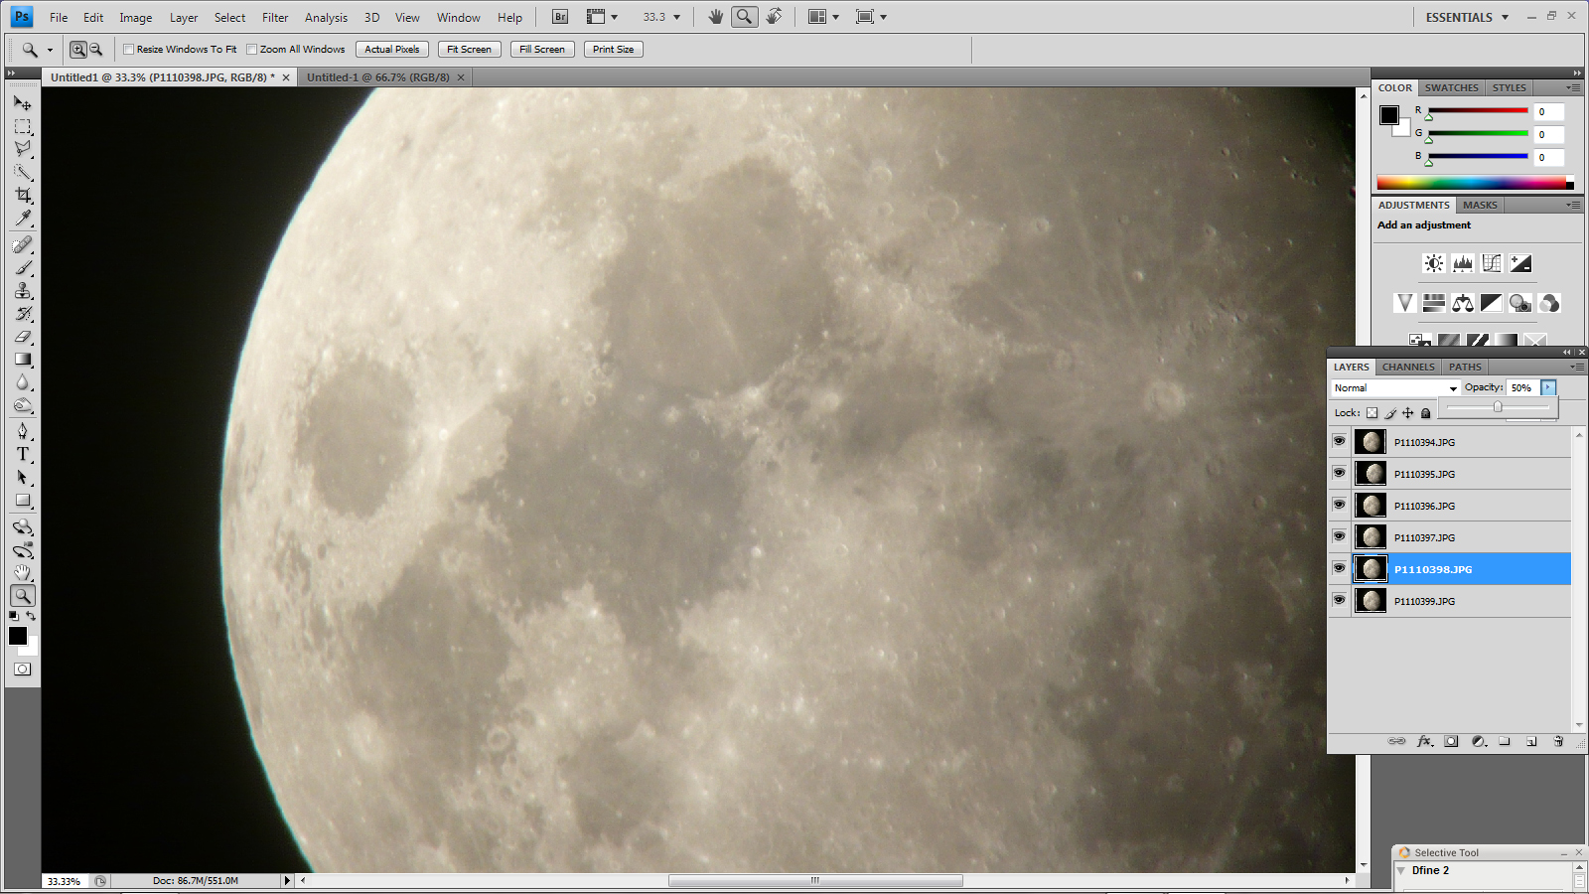
Task: Select the Path Selection tool
Action: tap(23, 477)
